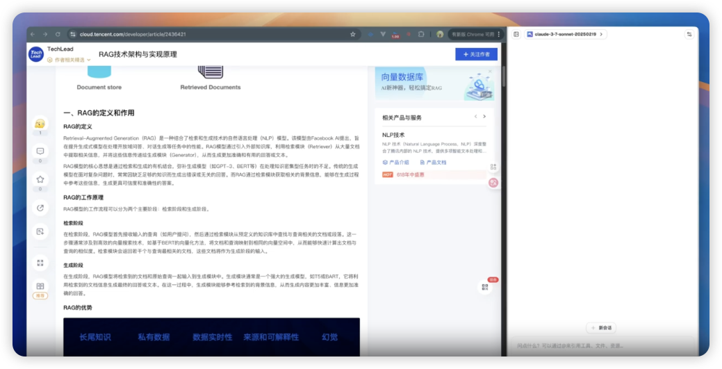This screenshot has height=369, width=722.
Task: Show next related product
Action: pos(484,117)
